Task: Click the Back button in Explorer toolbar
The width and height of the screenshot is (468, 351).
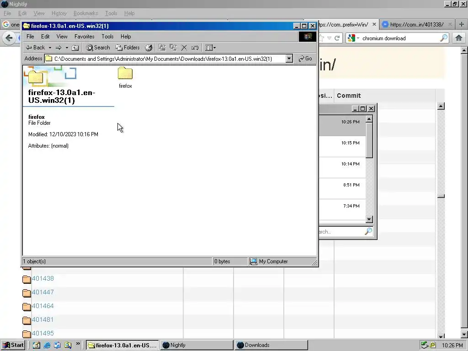Action: pyautogui.click(x=35, y=48)
